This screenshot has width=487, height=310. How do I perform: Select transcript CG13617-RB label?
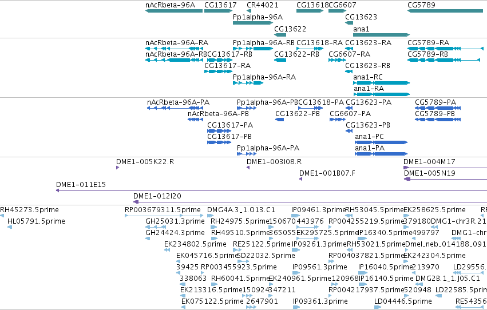229,54
